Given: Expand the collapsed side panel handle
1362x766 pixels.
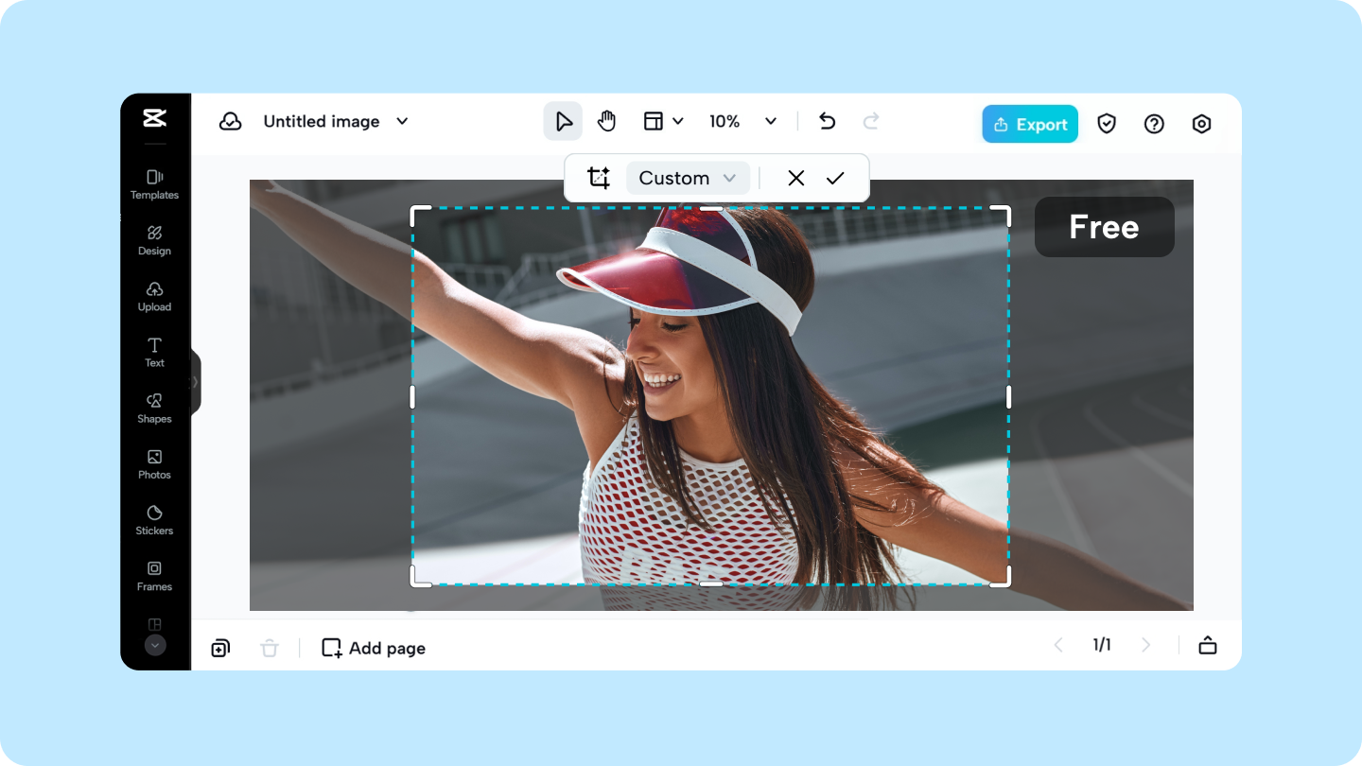Looking at the screenshot, I should (195, 382).
